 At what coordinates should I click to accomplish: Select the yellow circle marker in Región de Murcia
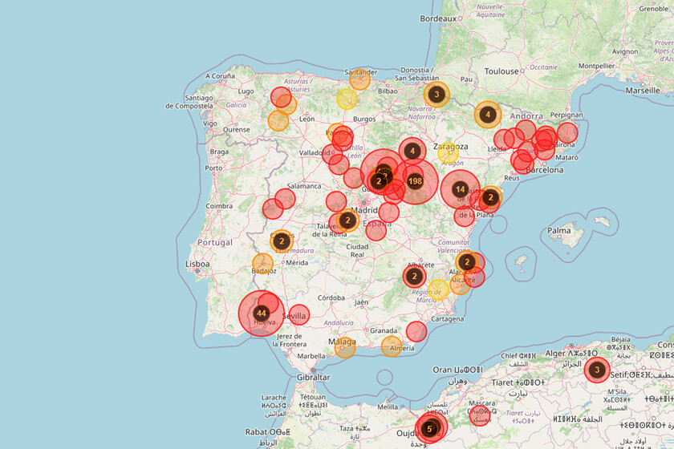tap(438, 289)
